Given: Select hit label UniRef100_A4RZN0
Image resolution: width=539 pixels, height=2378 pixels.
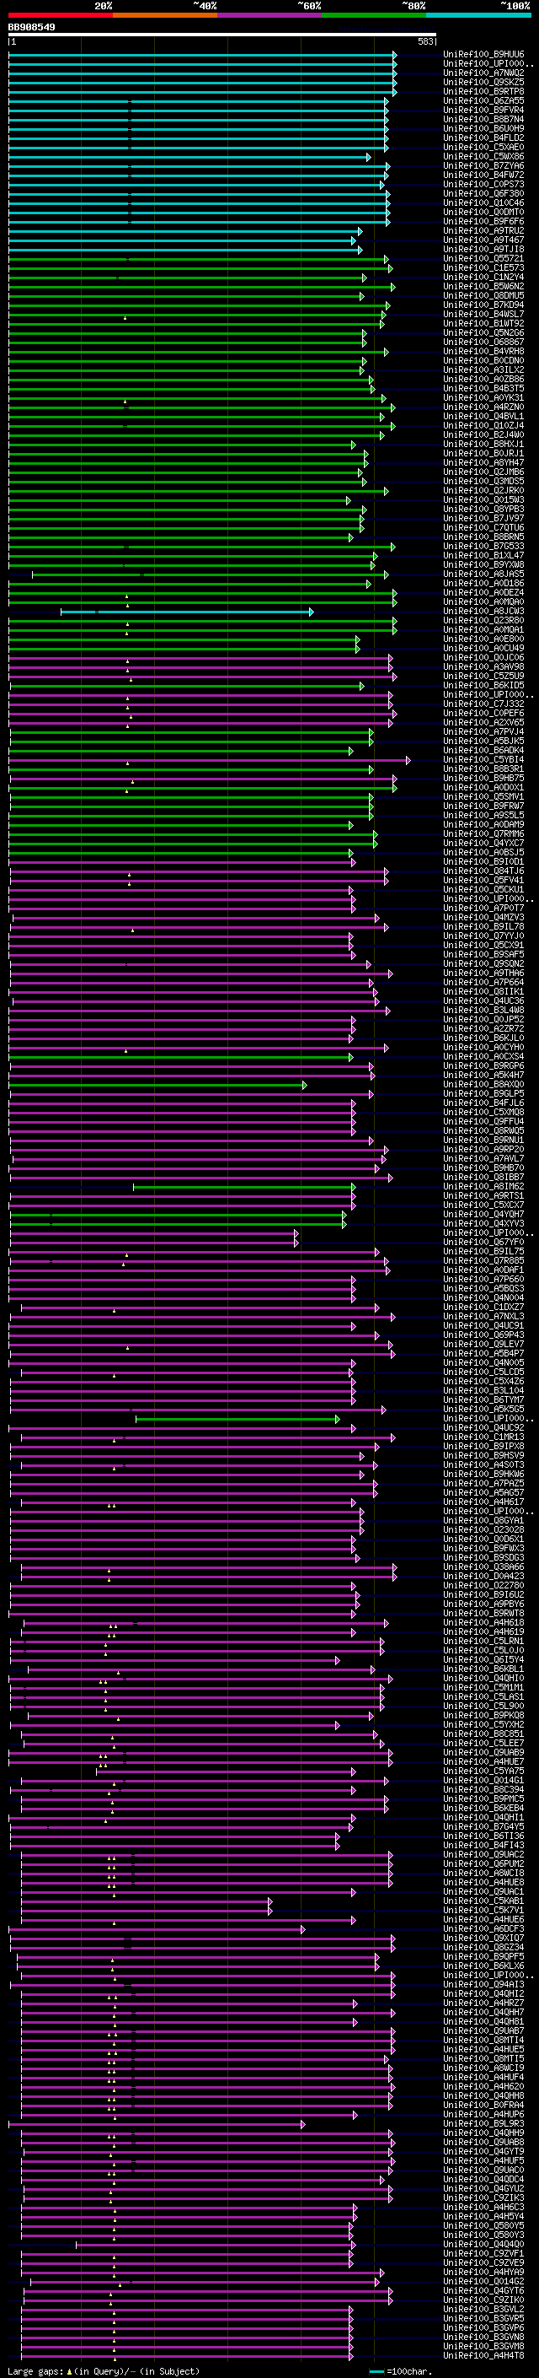Looking at the screenshot, I should tap(483, 407).
